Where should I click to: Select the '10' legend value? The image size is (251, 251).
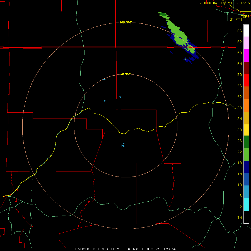[x=240, y=185]
